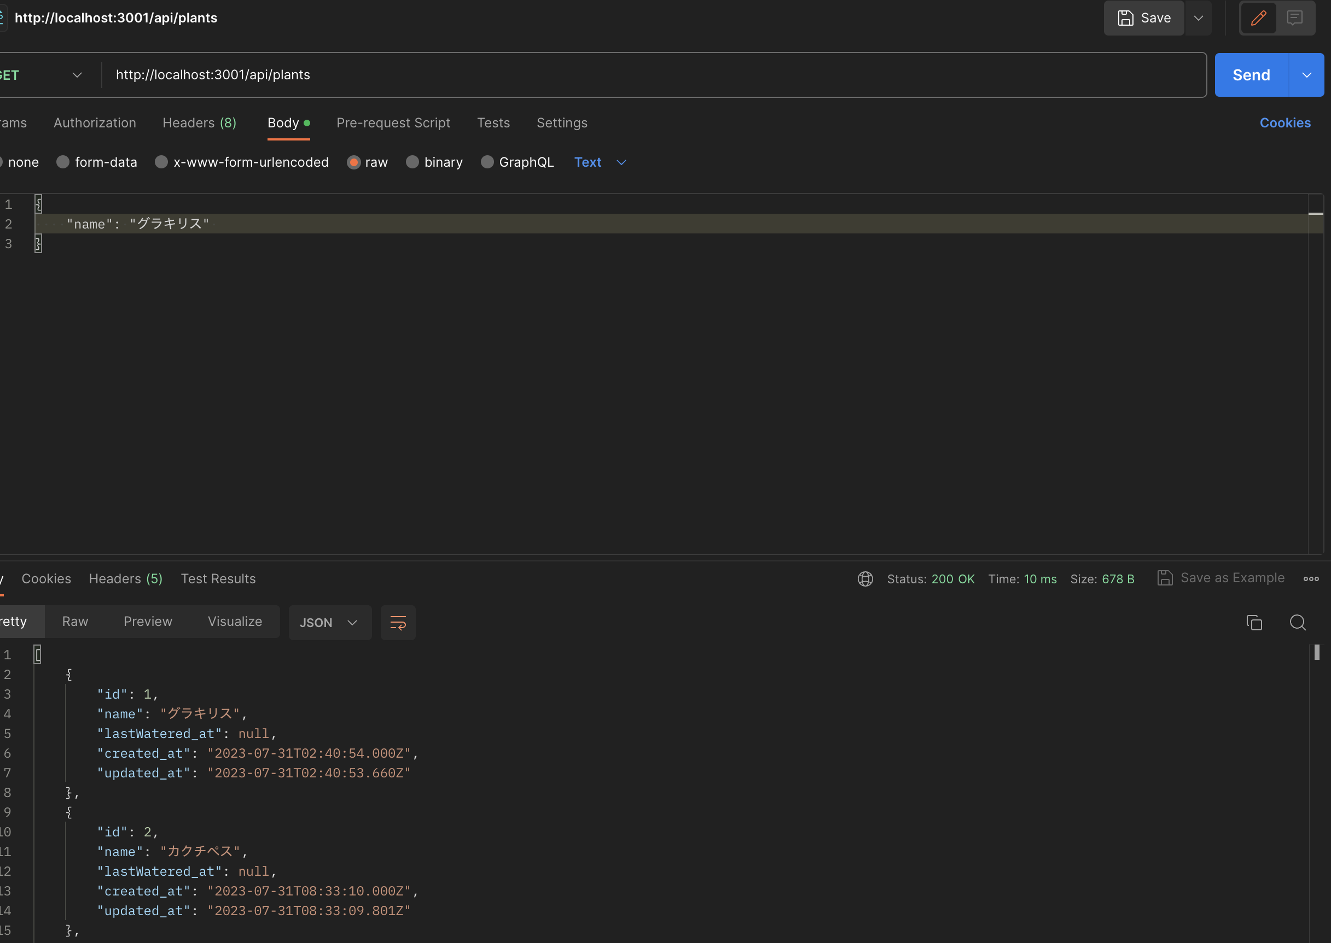
Task: Expand the Text format dropdown
Action: pyautogui.click(x=600, y=162)
